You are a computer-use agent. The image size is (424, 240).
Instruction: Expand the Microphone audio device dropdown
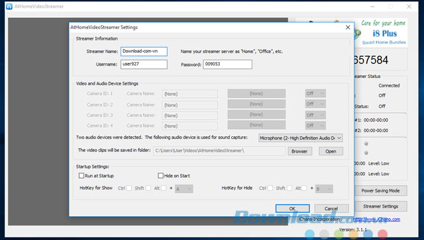point(300,138)
